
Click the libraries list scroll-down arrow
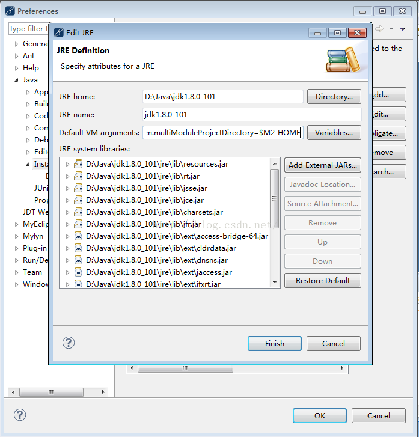tap(275, 283)
